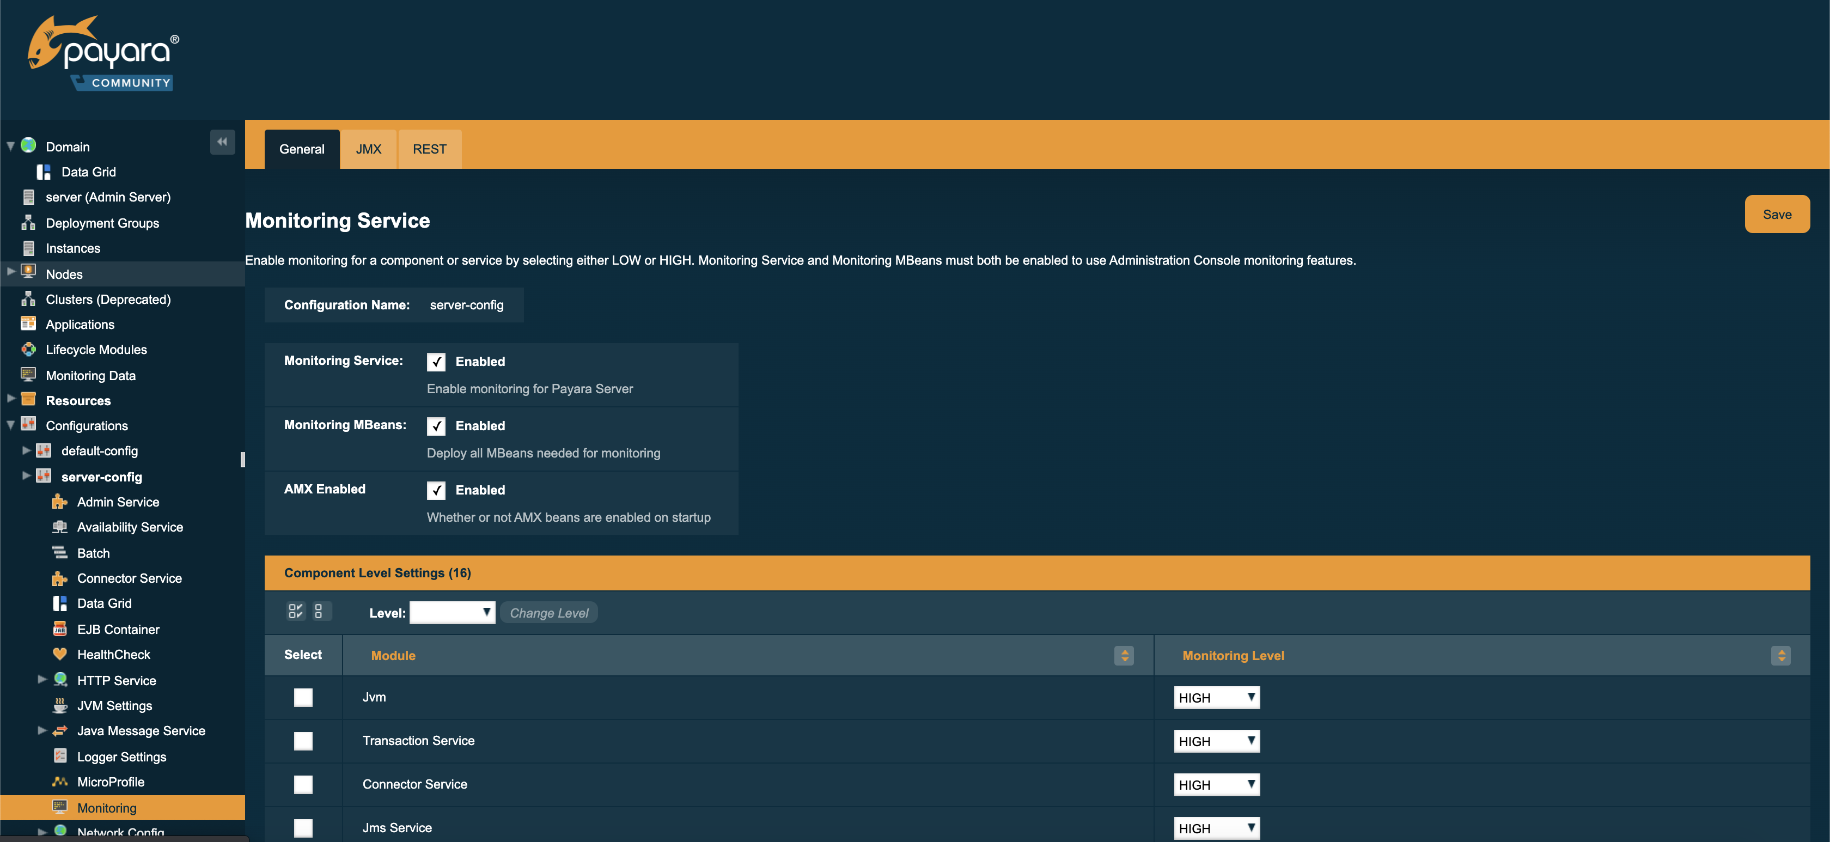Sort table by Module column header
The width and height of the screenshot is (1830, 842).
tap(393, 655)
